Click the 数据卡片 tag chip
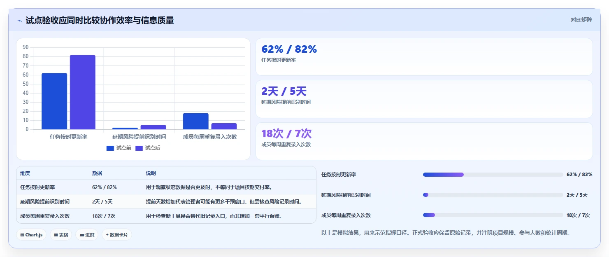The width and height of the screenshot is (609, 257). 117,235
